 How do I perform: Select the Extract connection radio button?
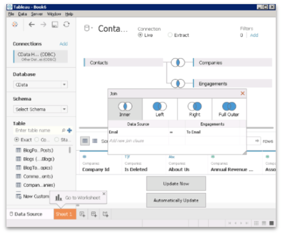click(x=170, y=35)
